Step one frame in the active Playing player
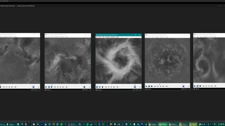225x126 pixels. pos(117,87)
